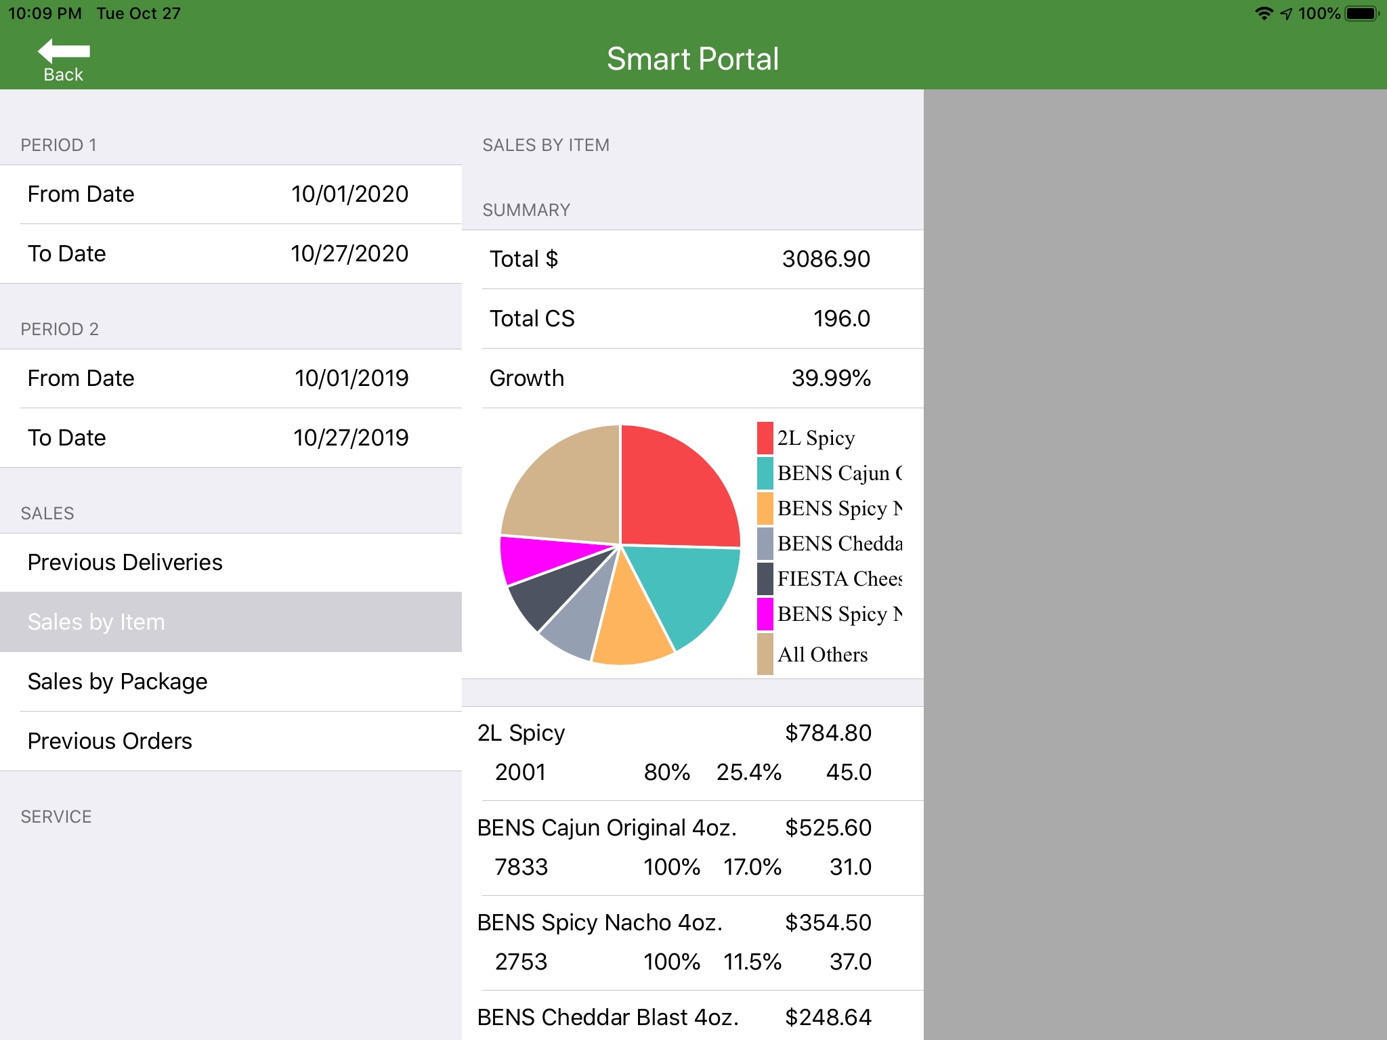This screenshot has width=1387, height=1040.
Task: Select Sales by Item menu row
Action: [231, 622]
